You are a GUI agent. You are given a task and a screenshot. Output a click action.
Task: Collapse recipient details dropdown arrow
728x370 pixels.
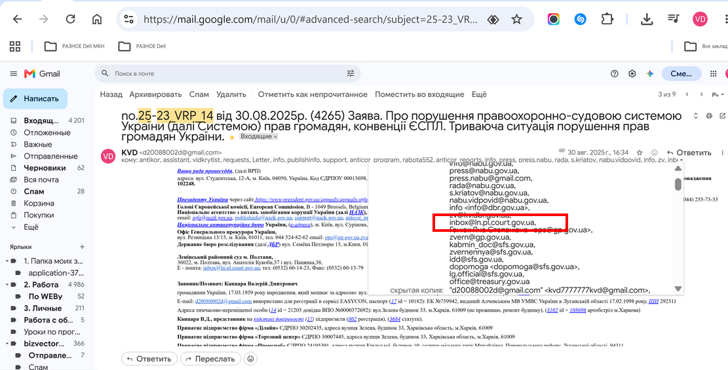pyautogui.click(x=683, y=160)
